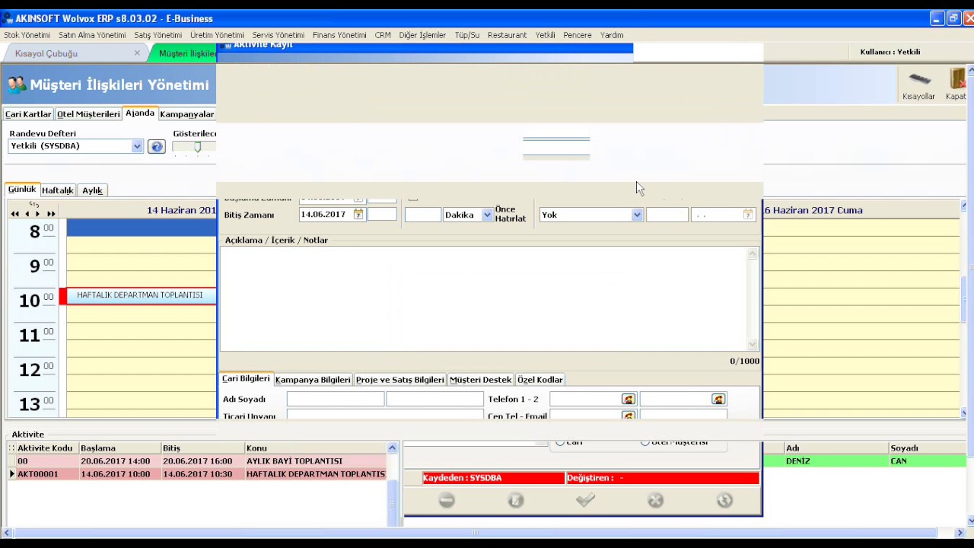Go to previous day with single-left arrow
974x548 pixels.
pyautogui.click(x=27, y=214)
